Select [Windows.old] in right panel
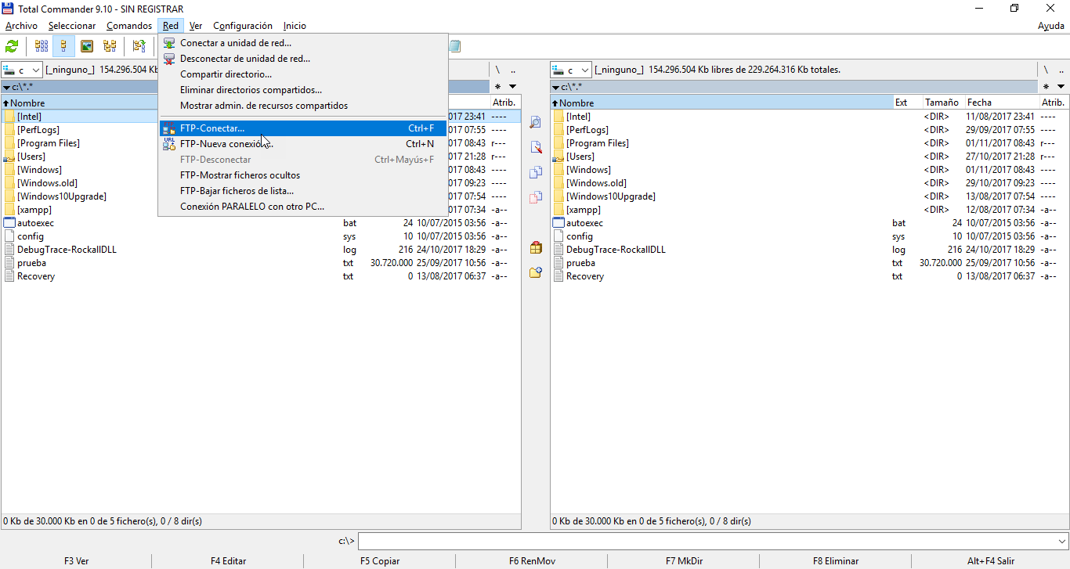 (596, 183)
